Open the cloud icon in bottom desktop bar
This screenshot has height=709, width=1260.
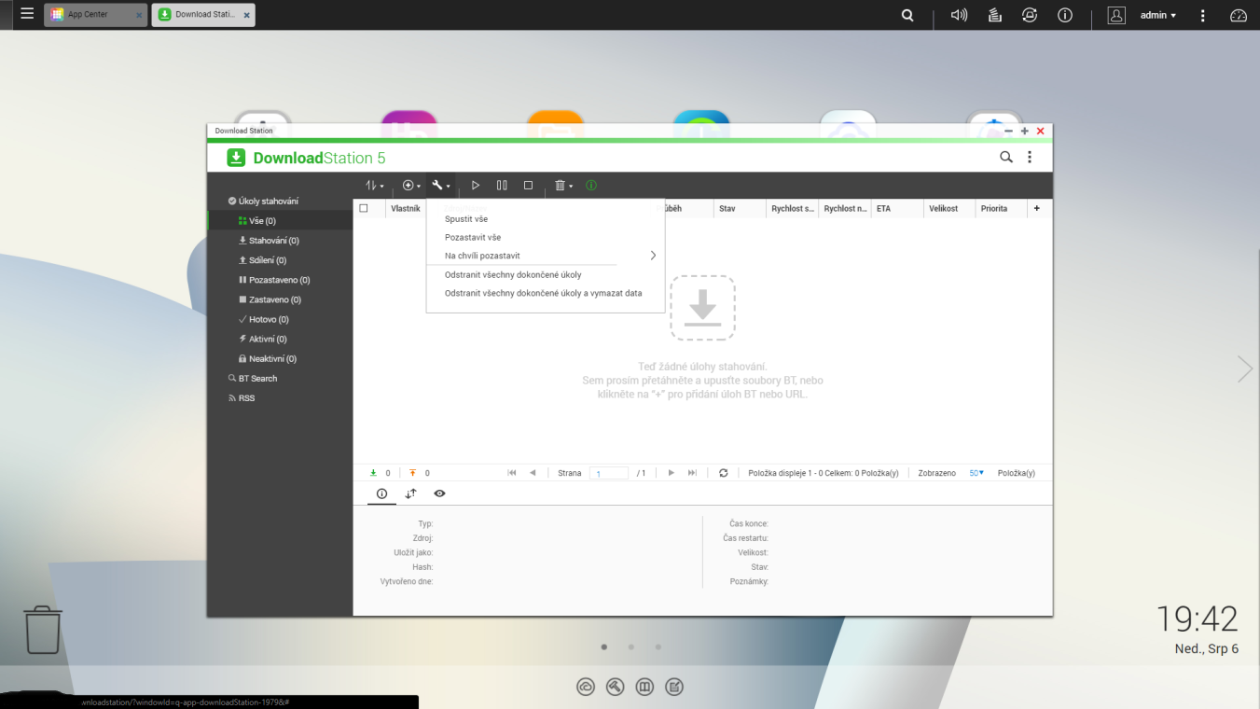click(586, 688)
